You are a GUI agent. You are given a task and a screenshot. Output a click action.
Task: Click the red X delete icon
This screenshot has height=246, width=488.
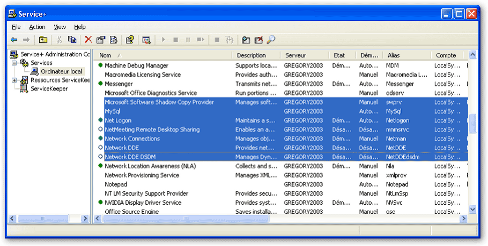tap(88, 40)
